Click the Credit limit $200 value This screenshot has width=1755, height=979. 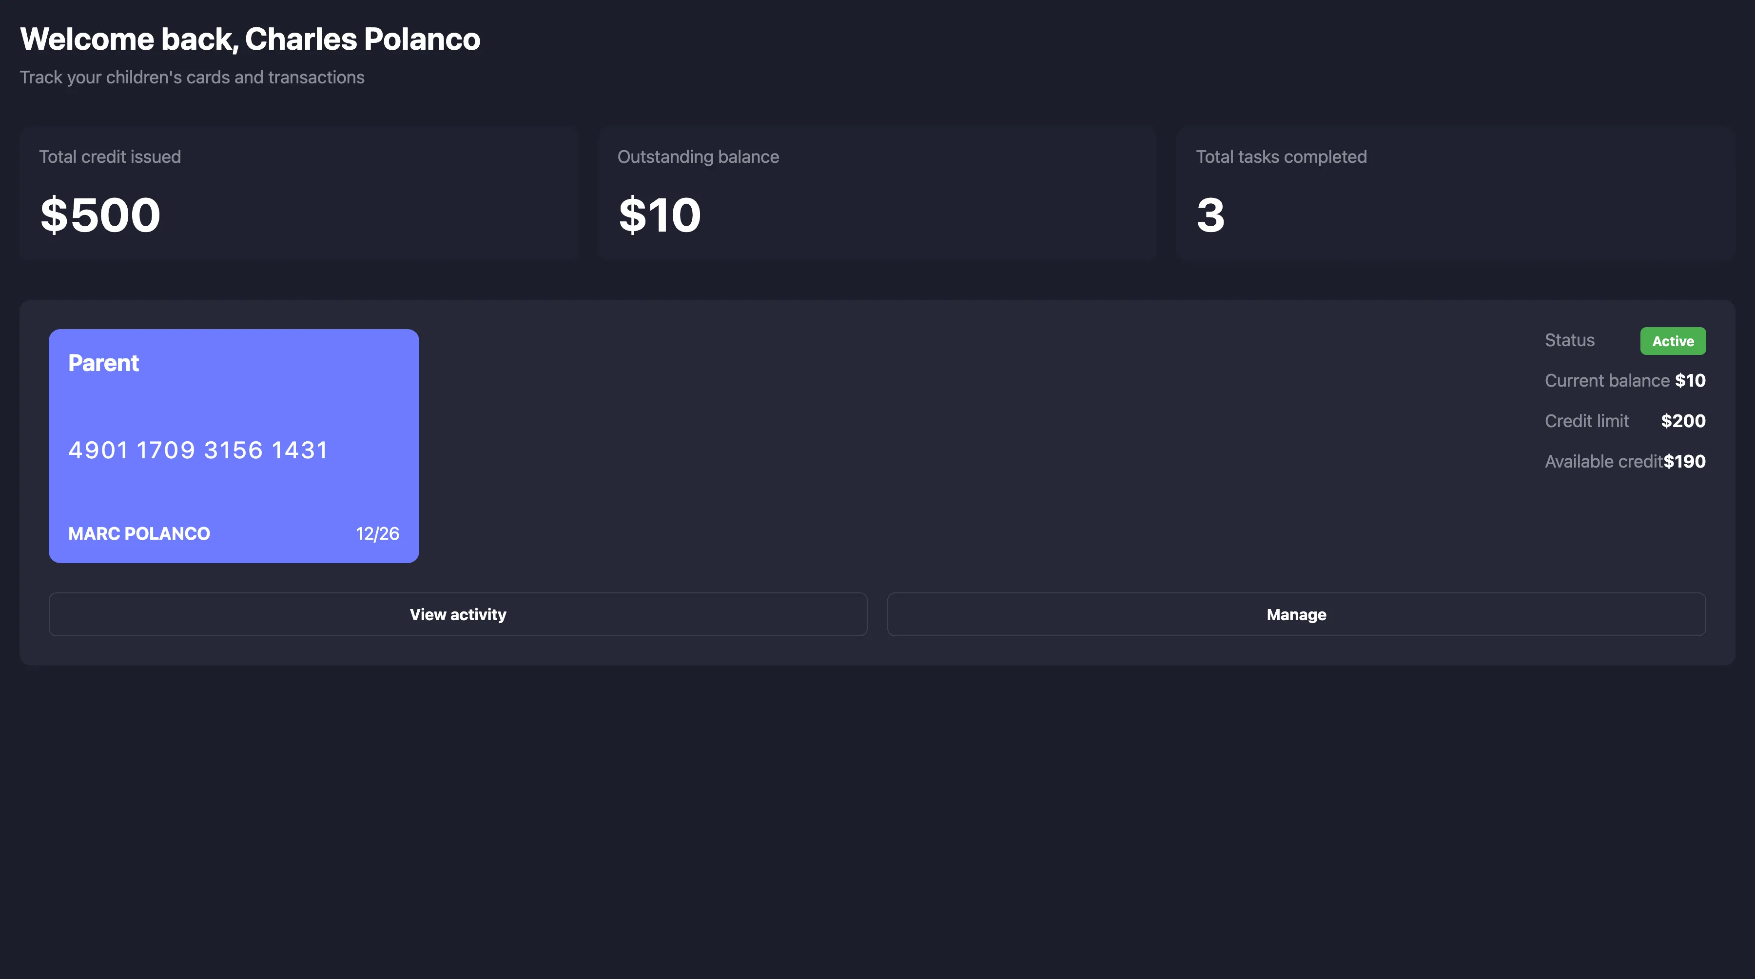(1683, 420)
